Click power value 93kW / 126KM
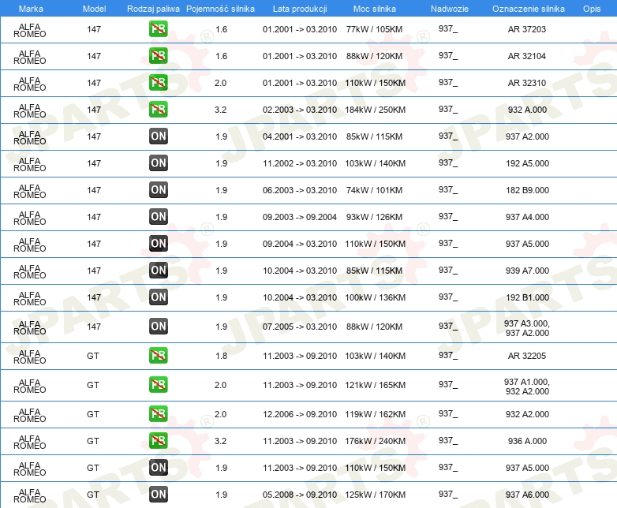 [374, 217]
